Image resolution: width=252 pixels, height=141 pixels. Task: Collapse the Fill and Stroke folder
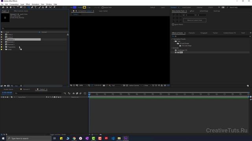click(176, 43)
